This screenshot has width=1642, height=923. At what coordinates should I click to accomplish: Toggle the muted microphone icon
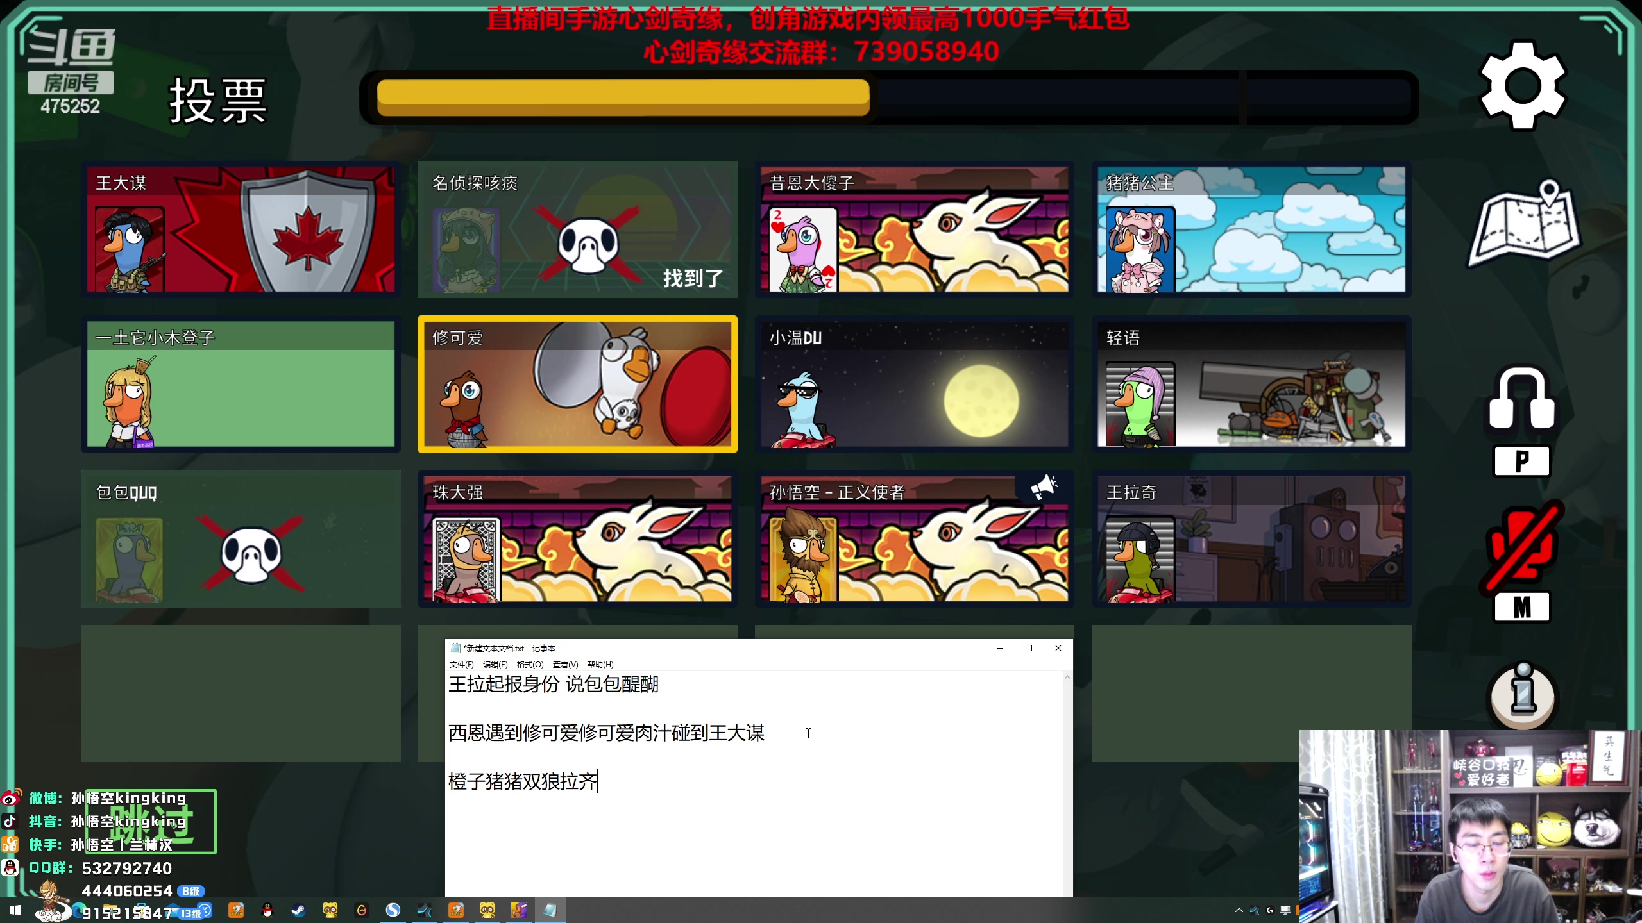coord(1521,546)
